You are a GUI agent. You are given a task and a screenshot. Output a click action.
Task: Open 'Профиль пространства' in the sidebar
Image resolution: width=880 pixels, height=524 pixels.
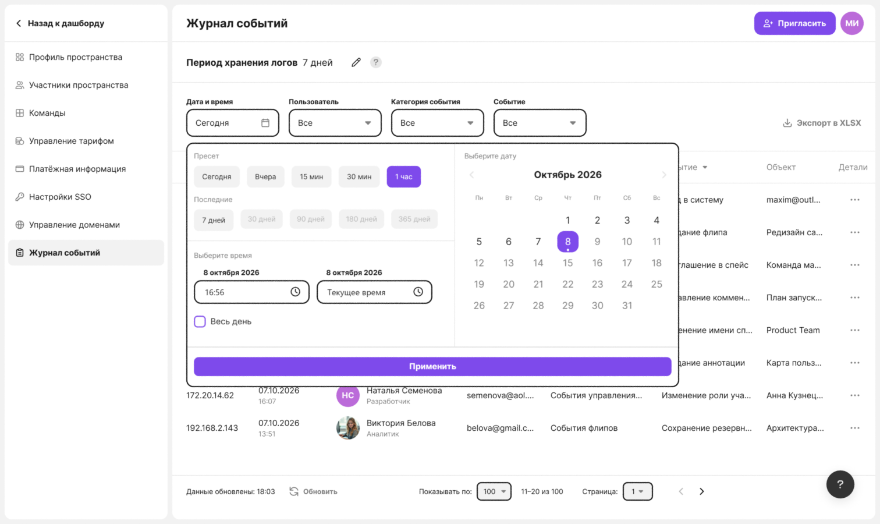[86, 57]
